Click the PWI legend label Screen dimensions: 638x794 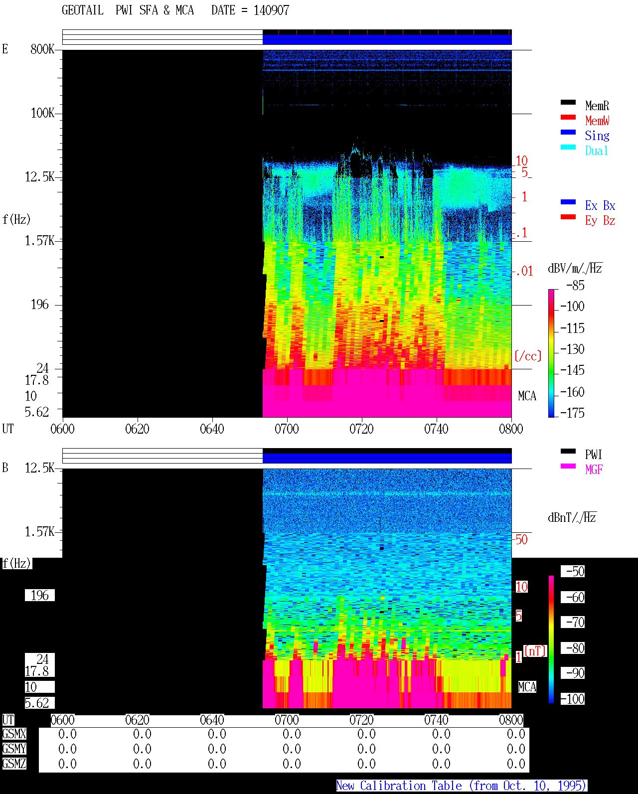click(x=594, y=455)
